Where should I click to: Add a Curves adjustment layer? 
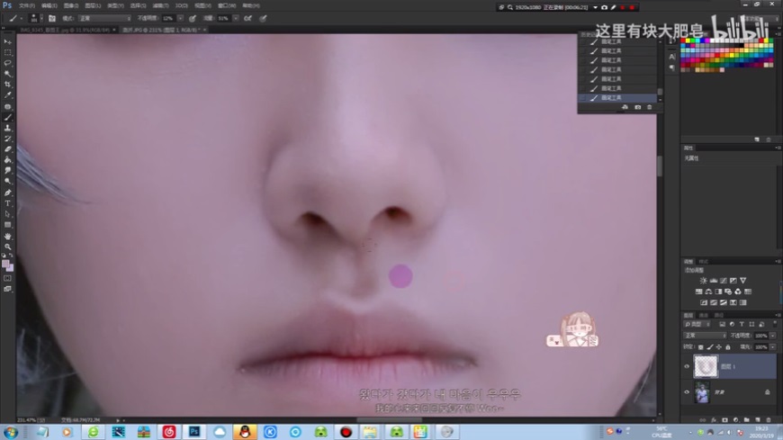point(723,281)
